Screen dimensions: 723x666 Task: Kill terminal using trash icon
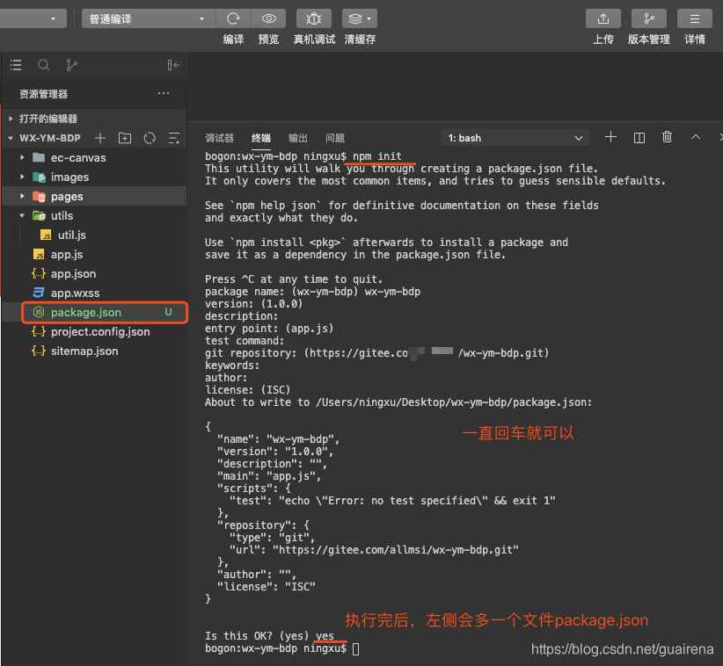(x=667, y=137)
